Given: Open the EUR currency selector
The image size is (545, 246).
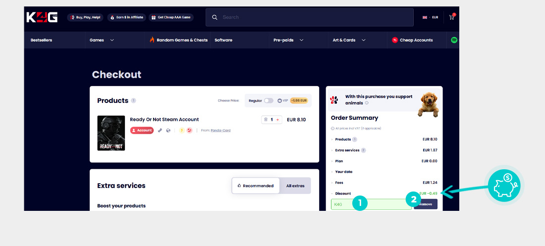Looking at the screenshot, I should pyautogui.click(x=435, y=17).
